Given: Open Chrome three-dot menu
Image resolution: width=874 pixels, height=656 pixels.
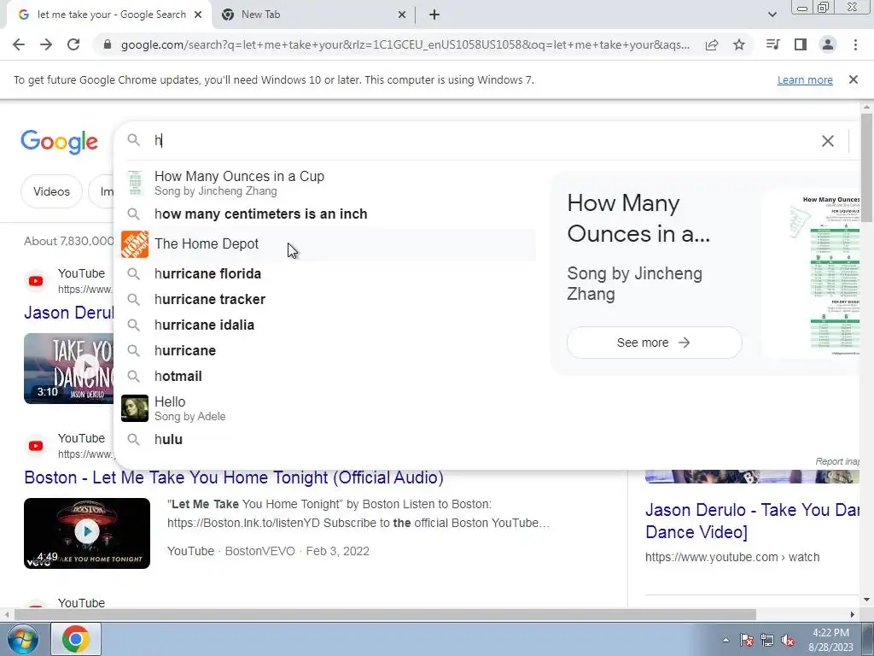Looking at the screenshot, I should click(855, 44).
